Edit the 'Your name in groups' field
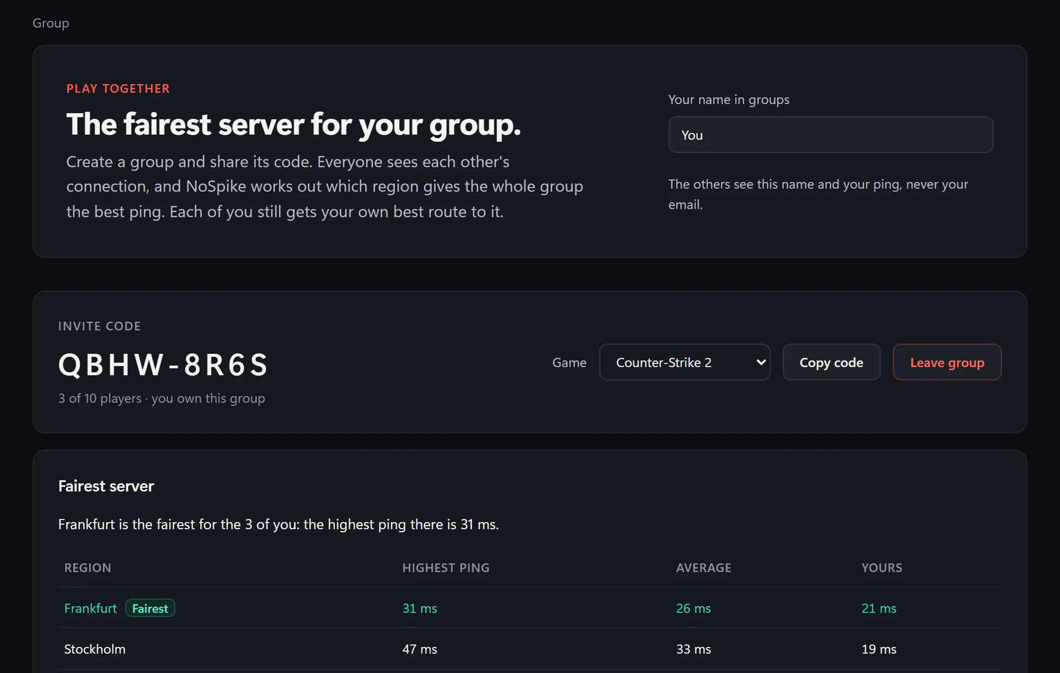 coord(831,135)
